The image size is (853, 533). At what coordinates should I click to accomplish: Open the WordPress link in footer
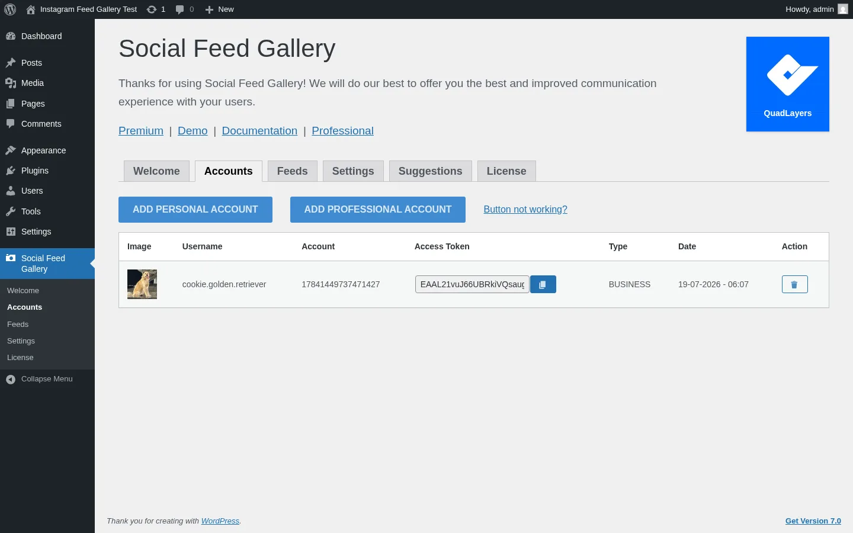click(x=220, y=521)
